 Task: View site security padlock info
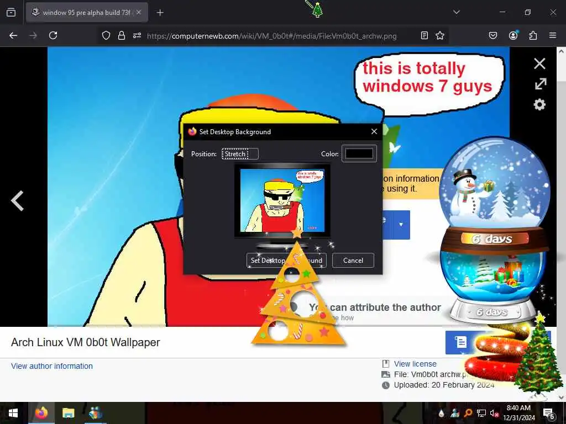tap(122, 35)
